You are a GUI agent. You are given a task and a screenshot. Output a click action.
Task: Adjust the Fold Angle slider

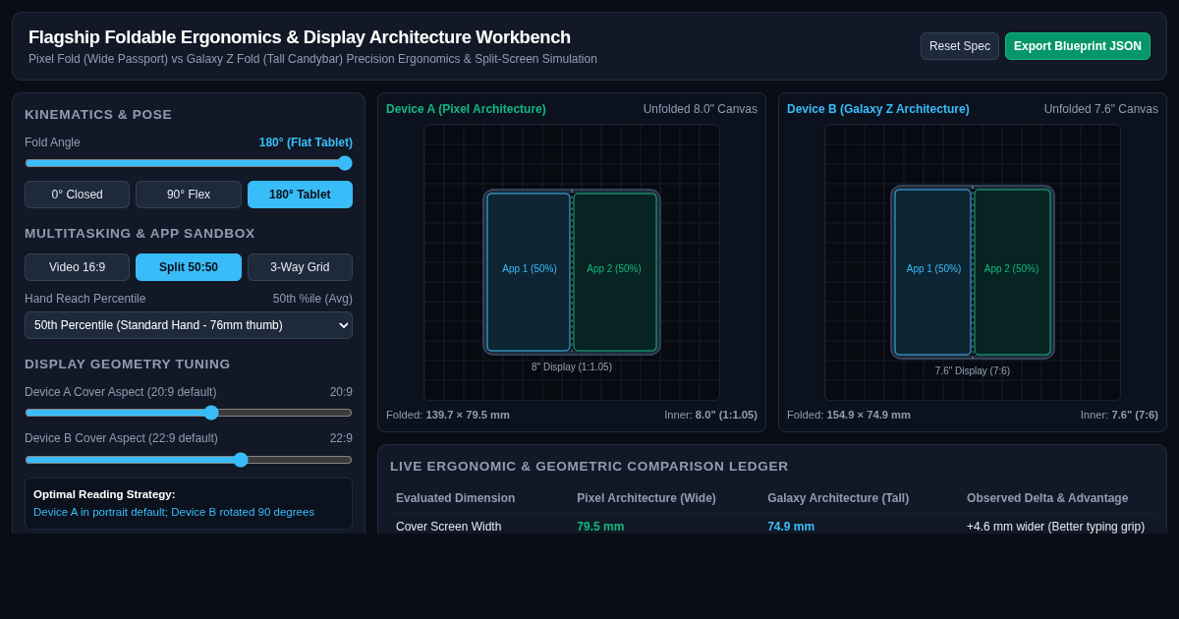tap(189, 163)
